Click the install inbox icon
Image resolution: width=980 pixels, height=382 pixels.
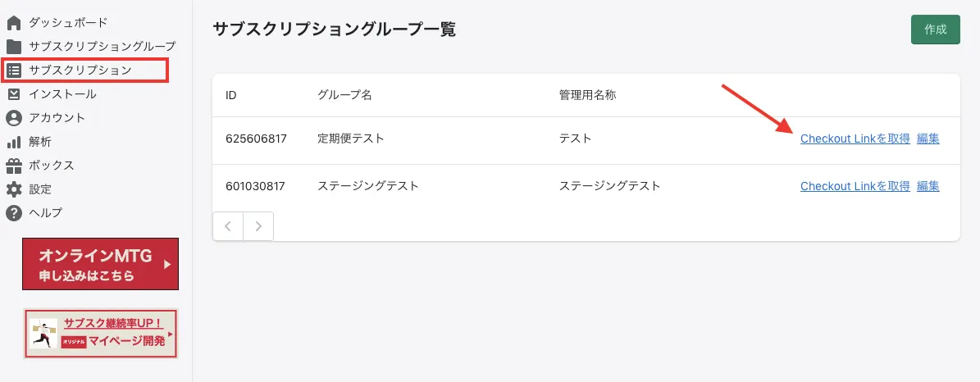(x=14, y=94)
